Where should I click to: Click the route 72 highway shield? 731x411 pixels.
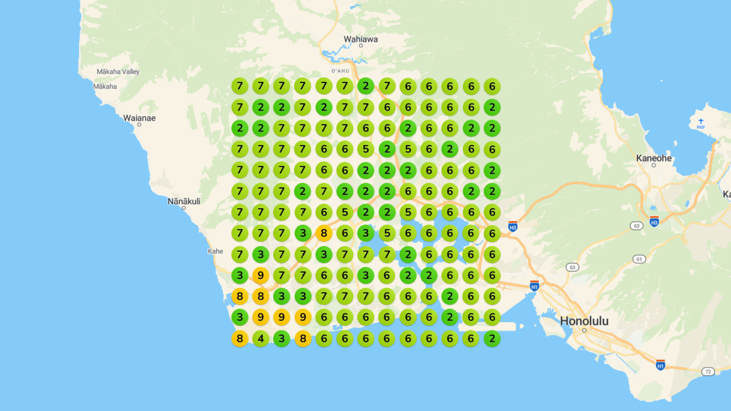[x=708, y=372]
